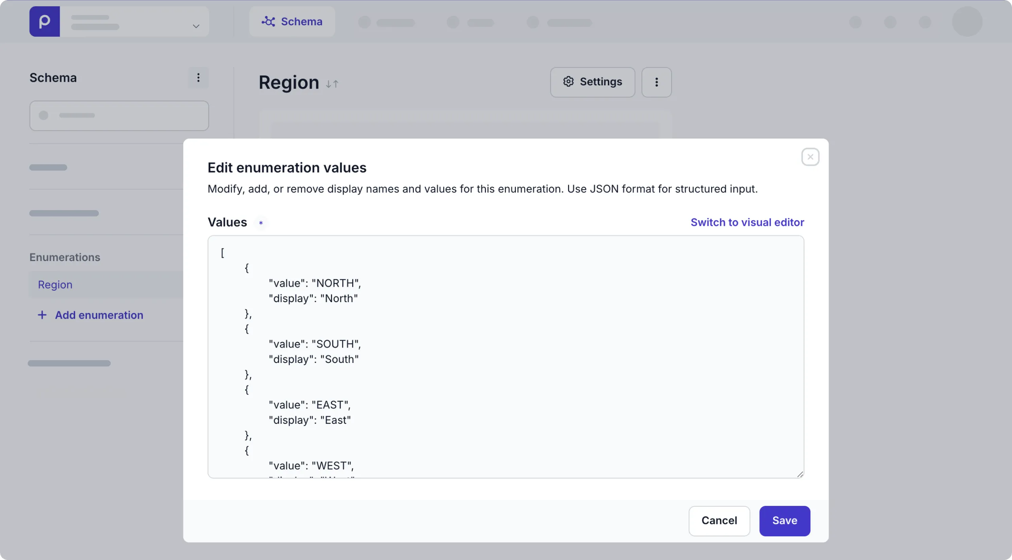Open the three-dot menu beside Settings
Viewport: 1012px width, 560px height.
(x=656, y=82)
